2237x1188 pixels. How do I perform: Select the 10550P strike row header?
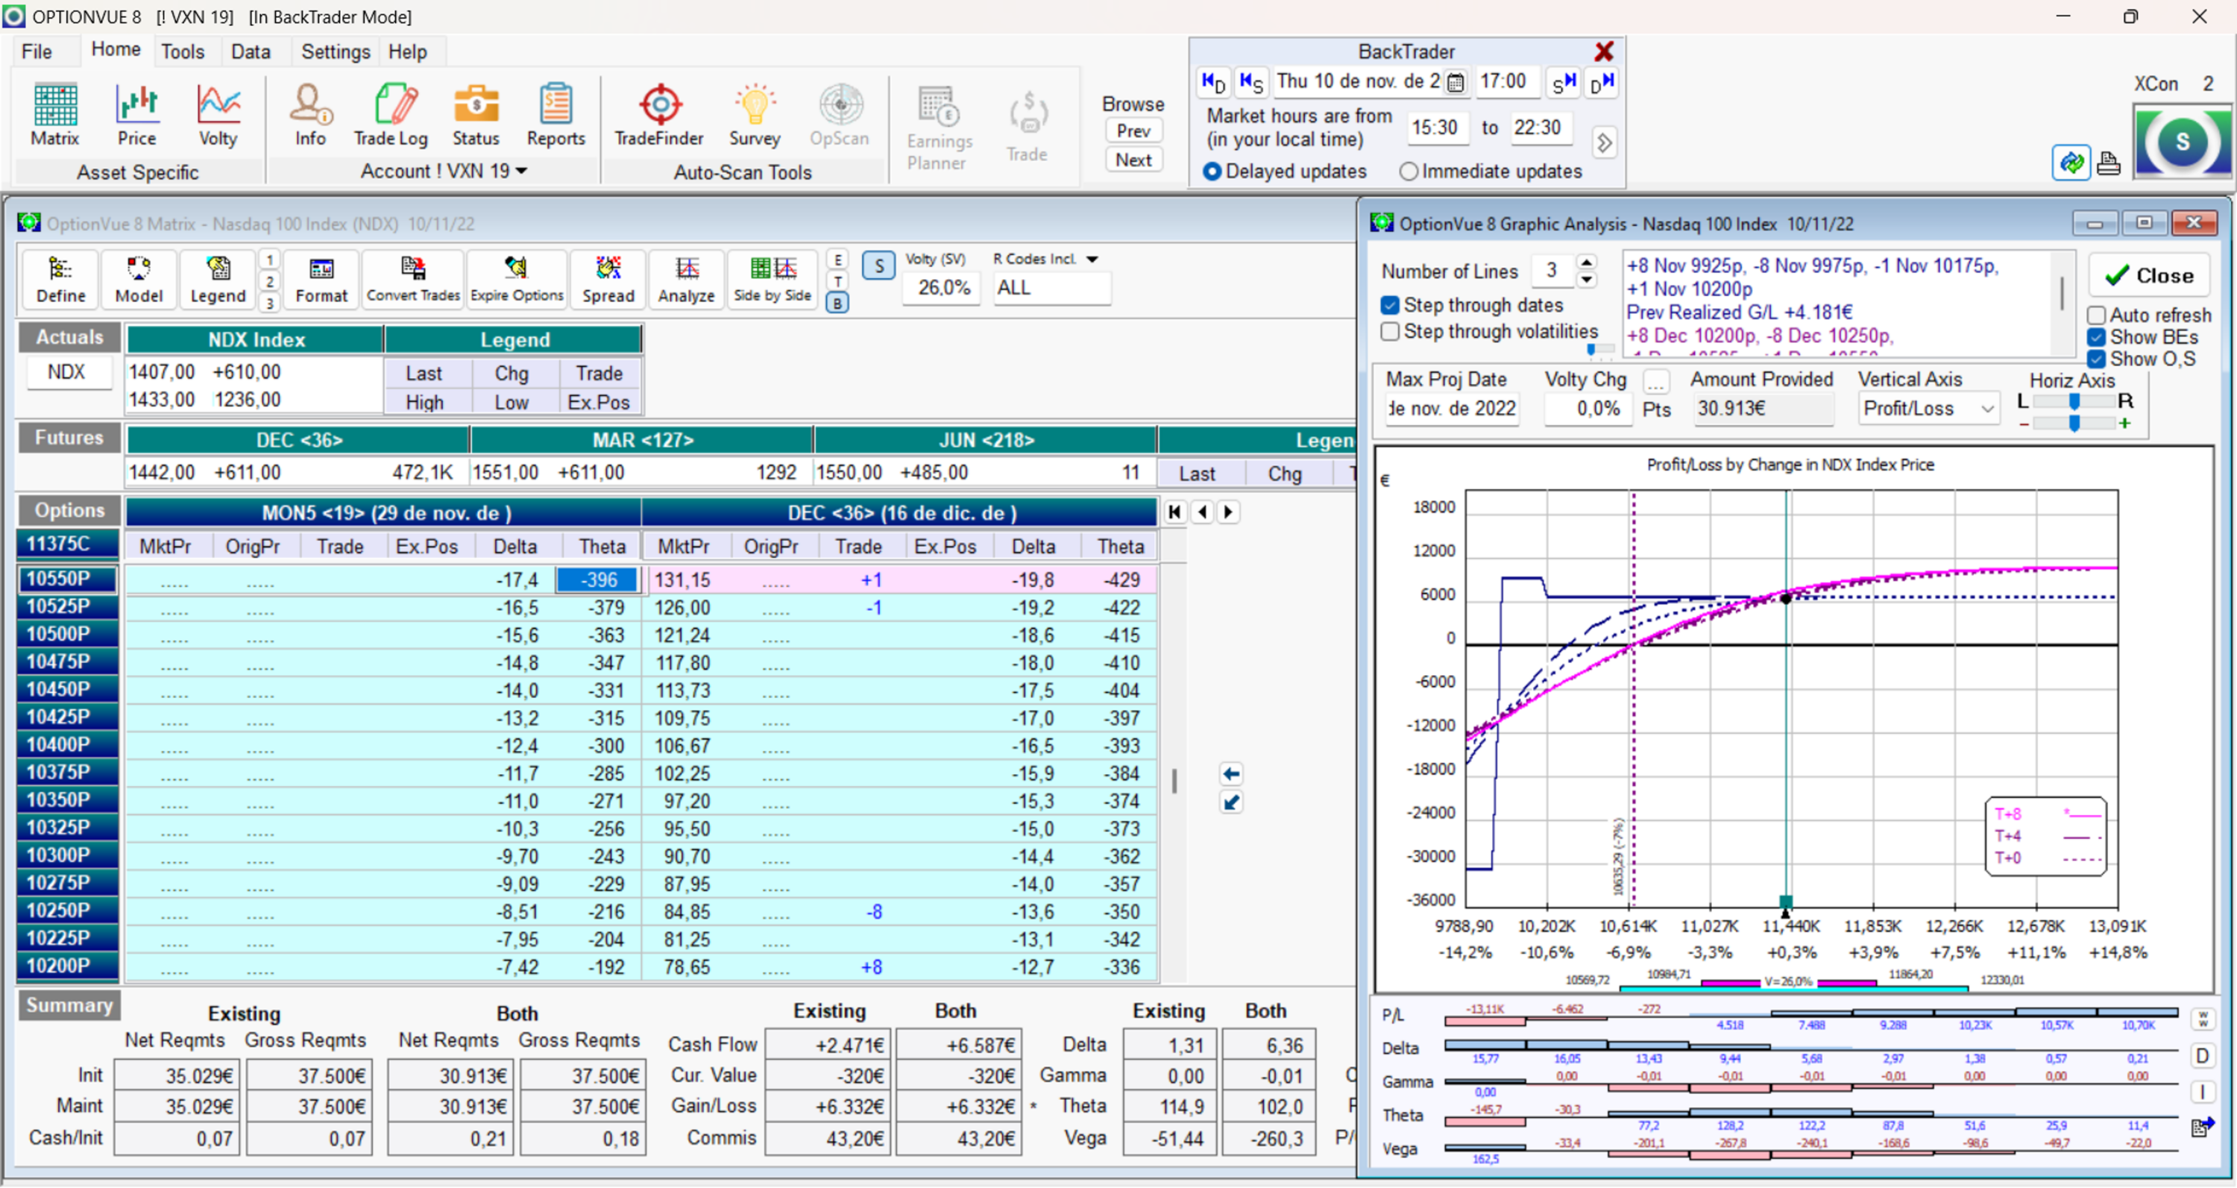pos(68,579)
